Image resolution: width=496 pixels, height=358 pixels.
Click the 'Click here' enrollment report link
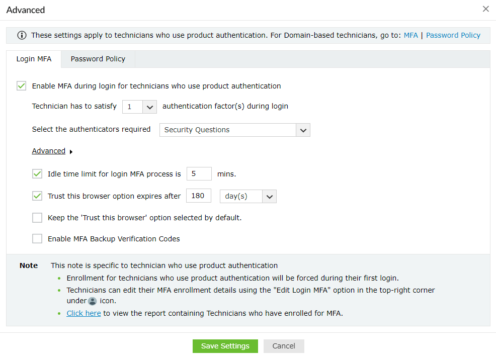click(84, 313)
